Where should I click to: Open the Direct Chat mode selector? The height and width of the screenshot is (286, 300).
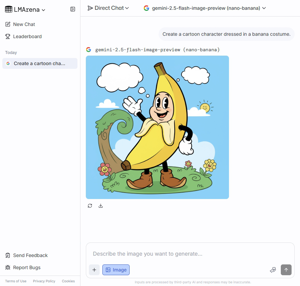(x=108, y=8)
